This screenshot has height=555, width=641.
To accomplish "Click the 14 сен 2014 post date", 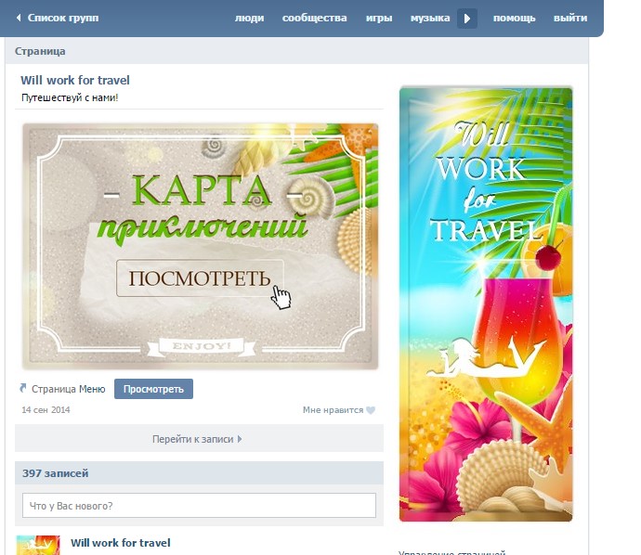I will pos(46,410).
